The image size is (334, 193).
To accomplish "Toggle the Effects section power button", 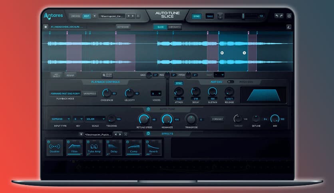I will click(x=148, y=134).
